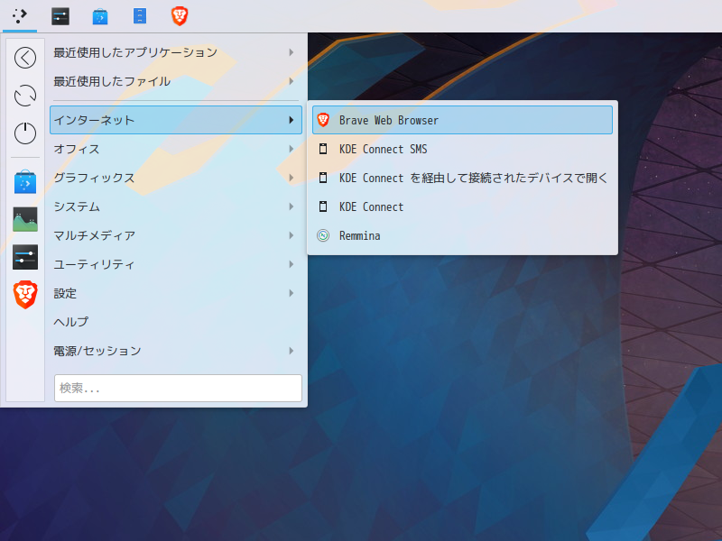The image size is (722, 541).
Task: Expand arrow beside マルチメディア
Action: [x=291, y=235]
